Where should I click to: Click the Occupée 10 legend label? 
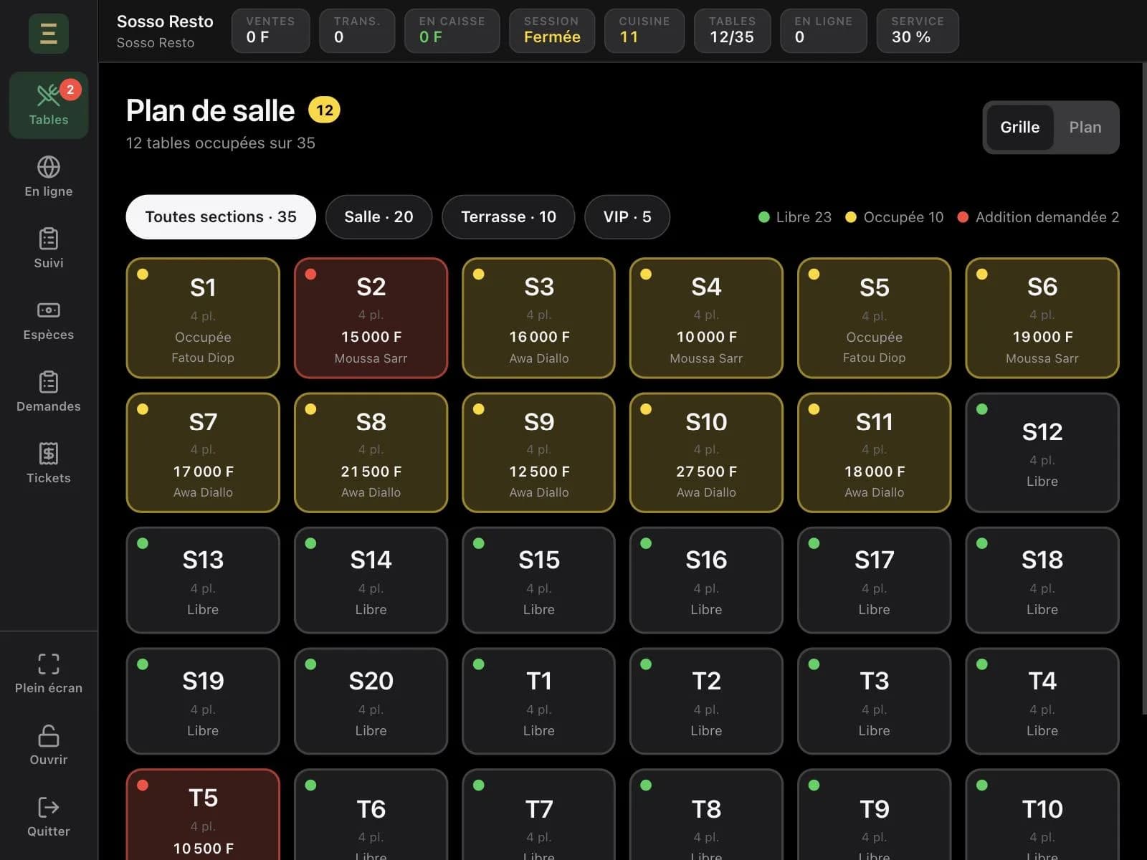pyautogui.click(x=895, y=217)
